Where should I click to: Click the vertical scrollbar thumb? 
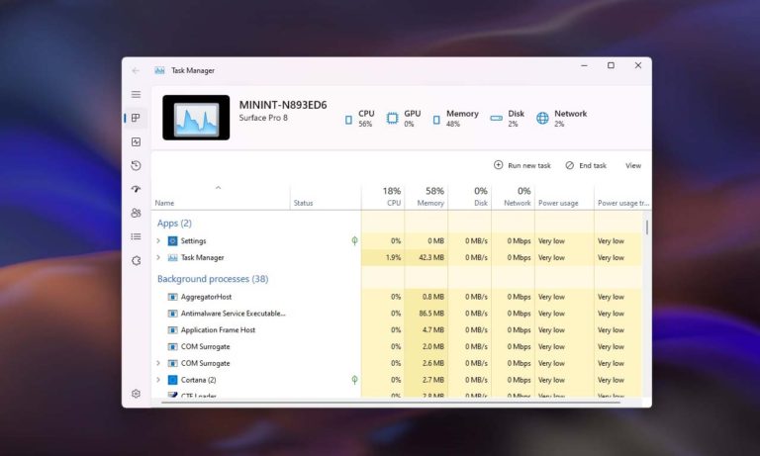click(647, 228)
